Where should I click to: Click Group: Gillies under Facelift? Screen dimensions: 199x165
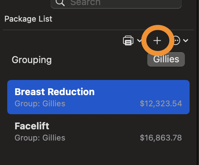point(40,138)
